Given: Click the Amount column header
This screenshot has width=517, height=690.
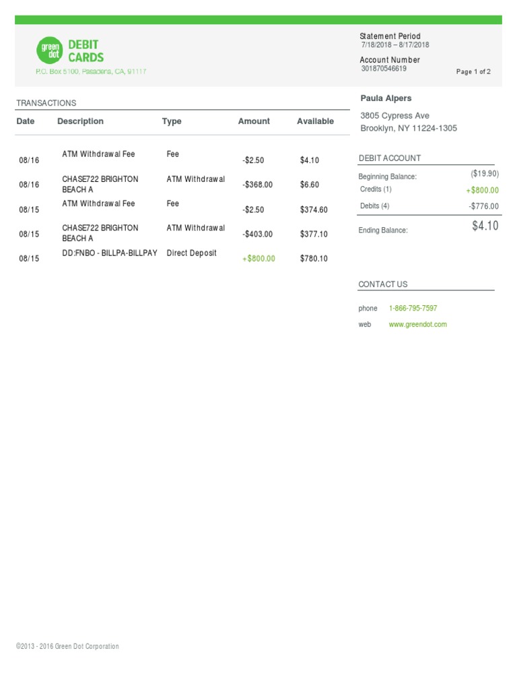Looking at the screenshot, I should pyautogui.click(x=254, y=121).
